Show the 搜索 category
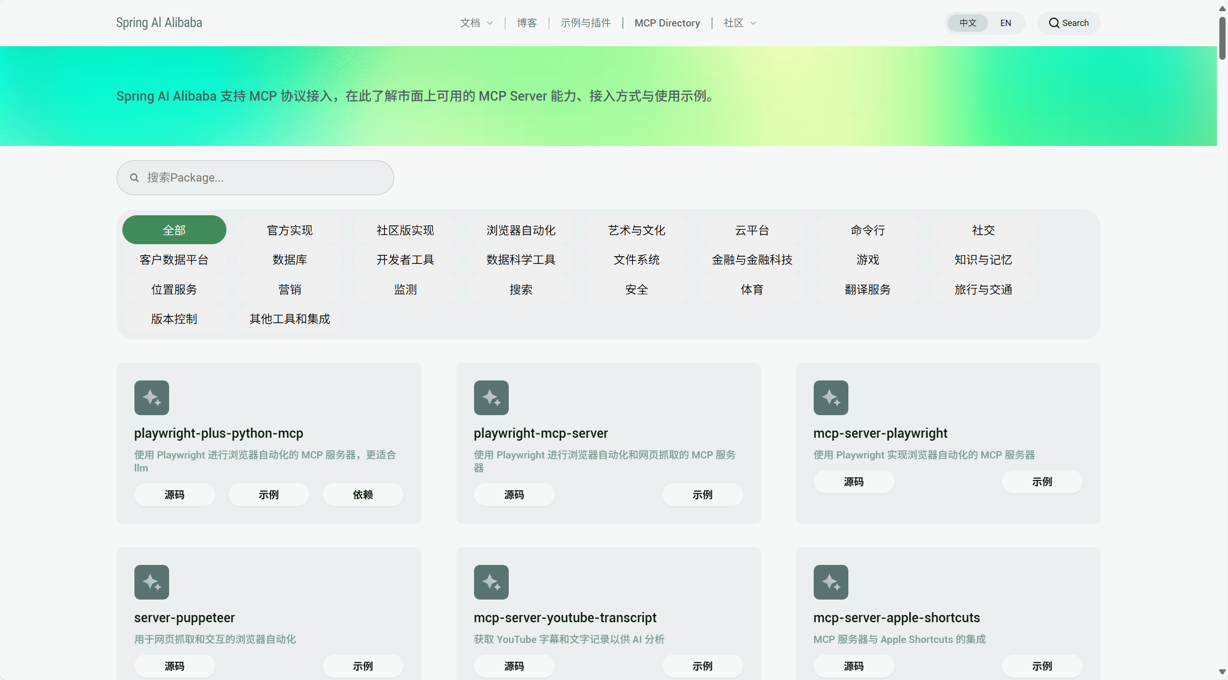Viewport: 1228px width, 680px height. [x=521, y=289]
